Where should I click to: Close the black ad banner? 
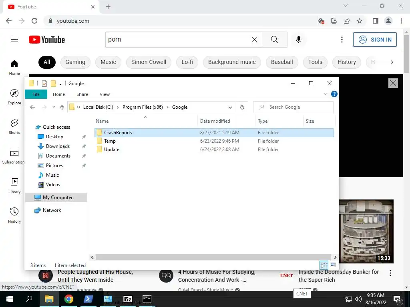[393, 83]
